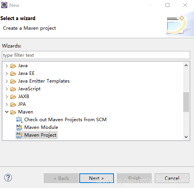Click the Java folder icon
This screenshot has width=194, height=188.
click(13, 66)
